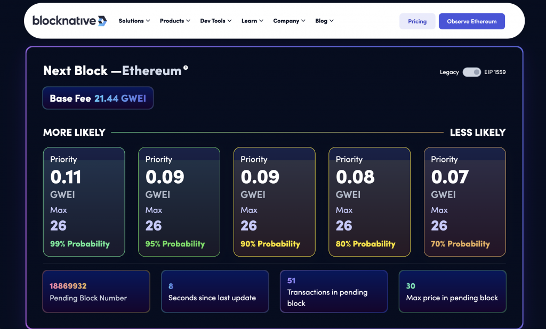Select the 70% Probability card
The image size is (546, 329).
pos(465,202)
